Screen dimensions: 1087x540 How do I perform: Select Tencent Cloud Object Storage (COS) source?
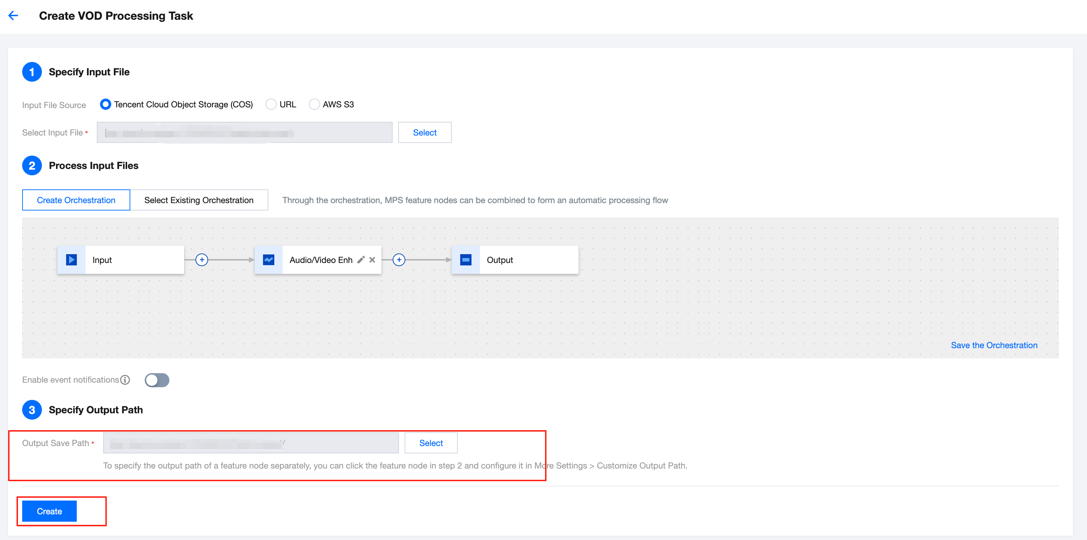coord(106,104)
